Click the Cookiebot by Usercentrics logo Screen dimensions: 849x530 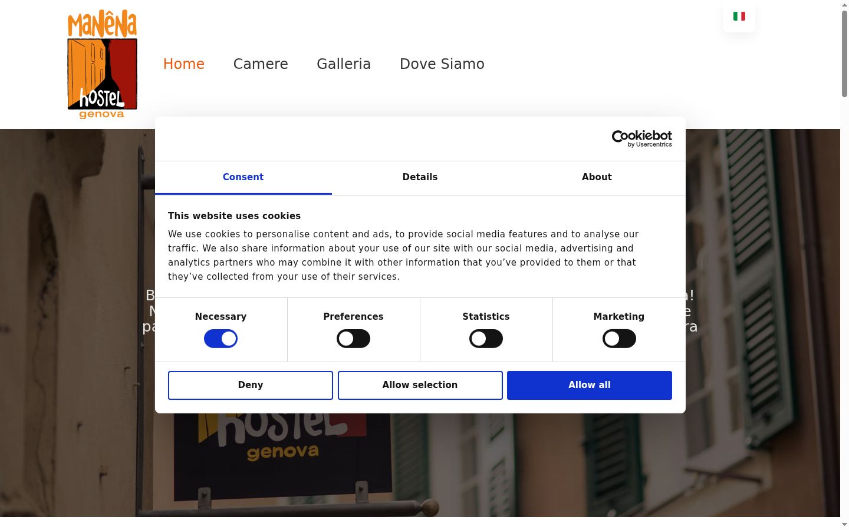(x=641, y=139)
